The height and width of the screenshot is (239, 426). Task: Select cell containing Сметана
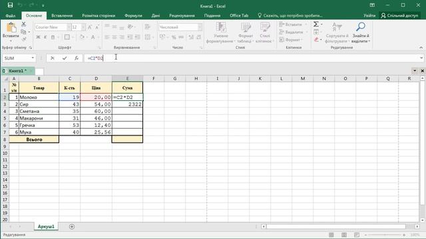(x=39, y=111)
